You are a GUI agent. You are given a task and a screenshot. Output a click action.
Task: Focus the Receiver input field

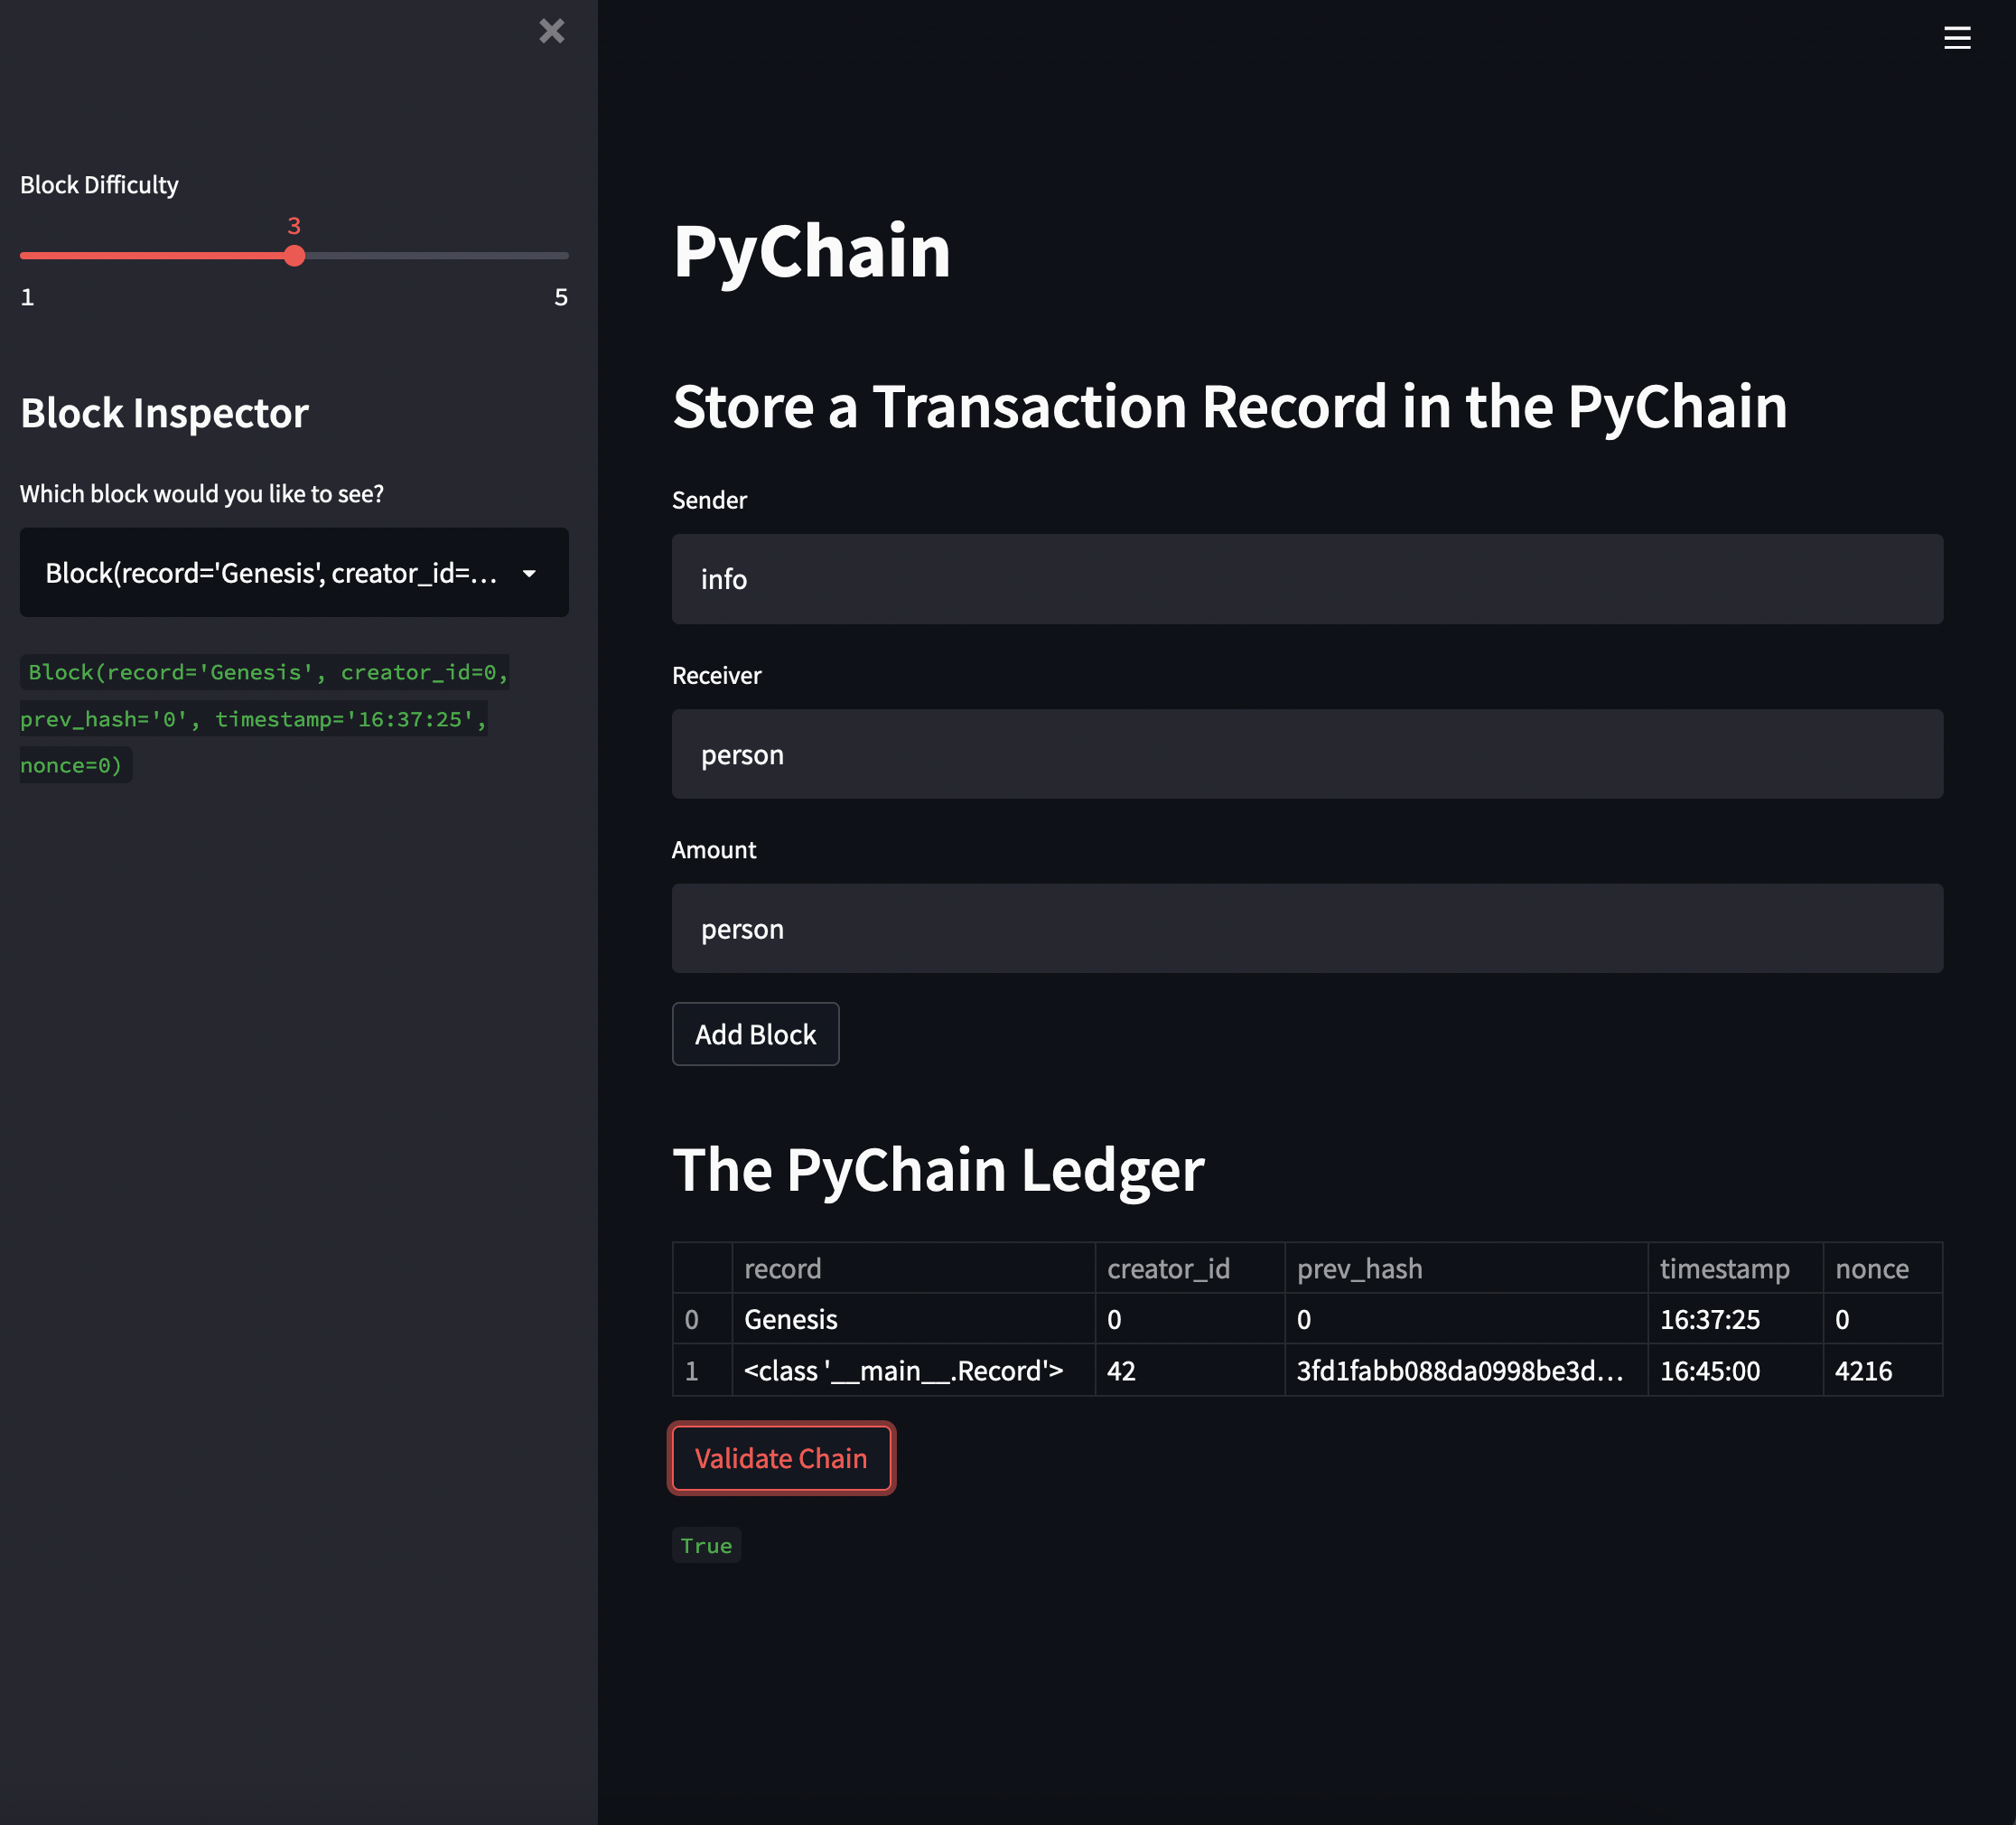click(x=1307, y=754)
